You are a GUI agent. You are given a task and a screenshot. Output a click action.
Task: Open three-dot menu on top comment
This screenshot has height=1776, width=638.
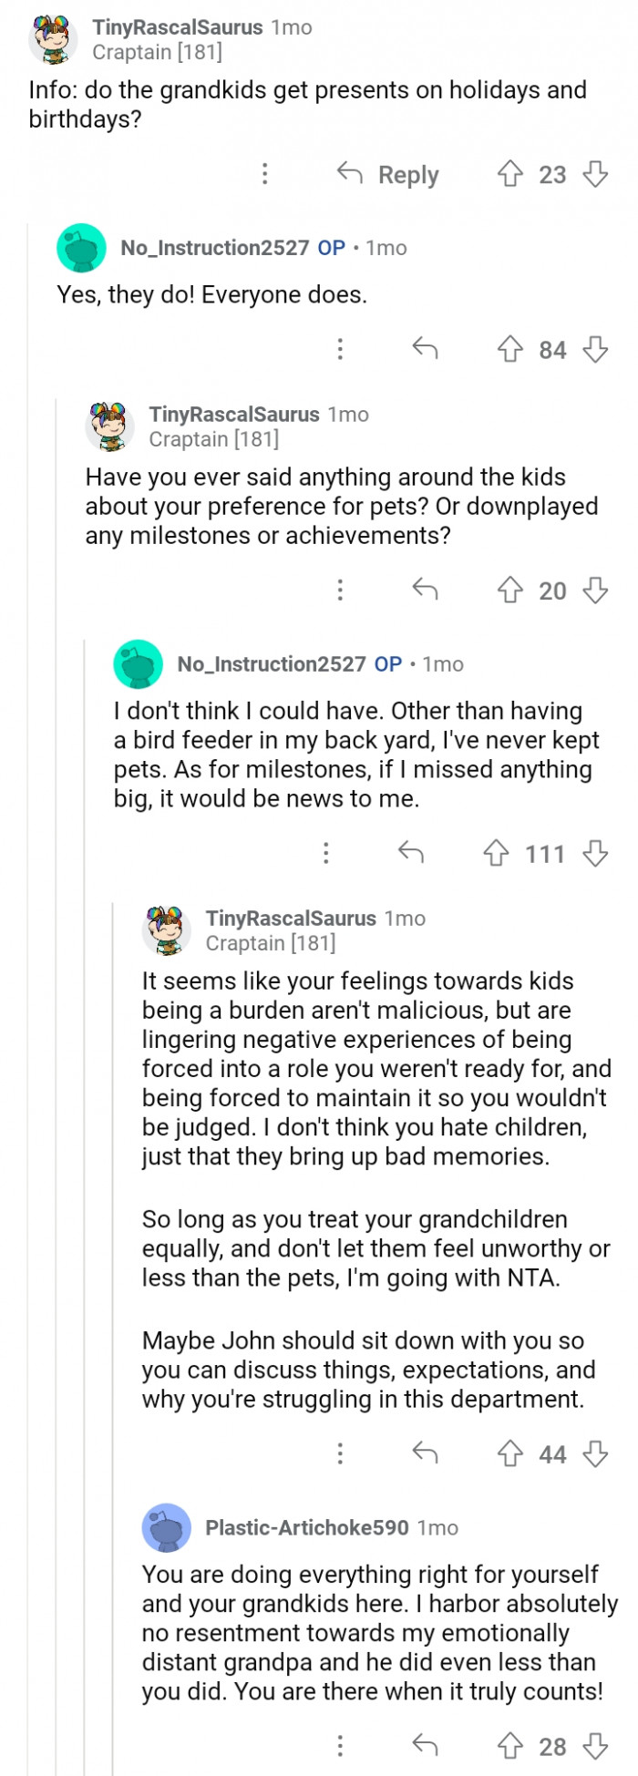coord(265,174)
